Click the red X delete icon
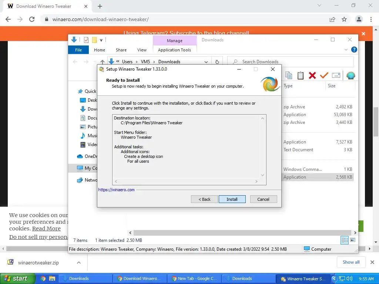 312,75
